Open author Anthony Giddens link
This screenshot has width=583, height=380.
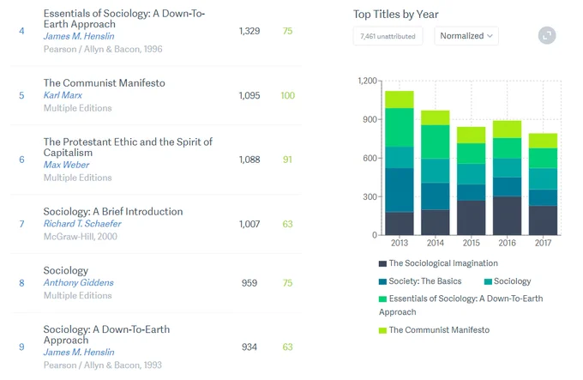point(79,282)
